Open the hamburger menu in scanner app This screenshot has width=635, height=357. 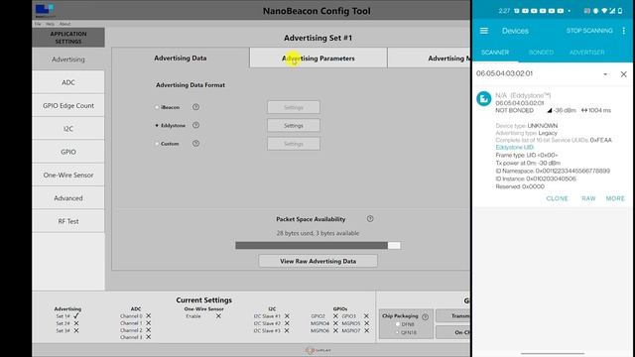pos(484,31)
